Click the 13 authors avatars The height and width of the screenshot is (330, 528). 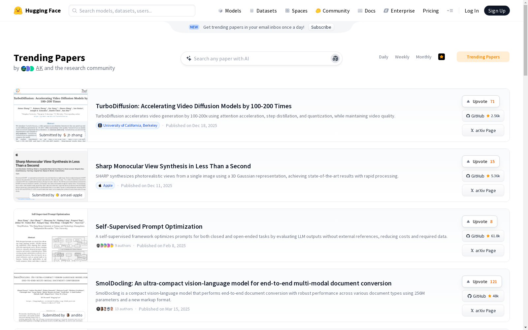(x=105, y=309)
